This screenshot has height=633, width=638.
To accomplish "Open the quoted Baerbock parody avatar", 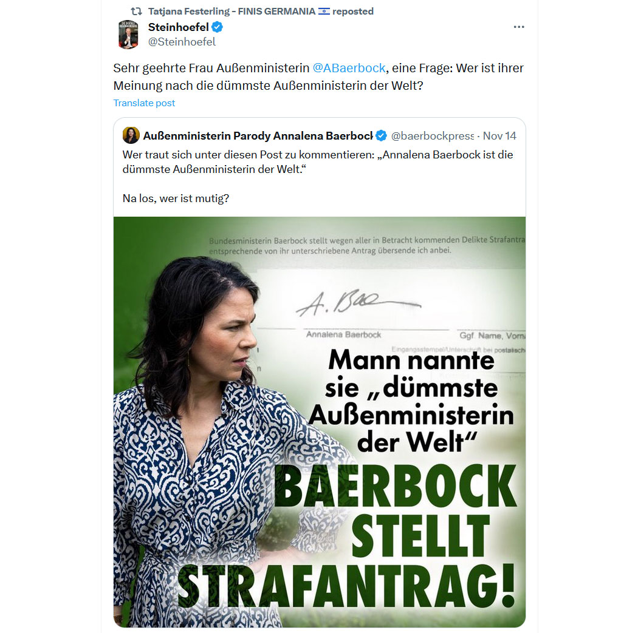I will [131, 135].
